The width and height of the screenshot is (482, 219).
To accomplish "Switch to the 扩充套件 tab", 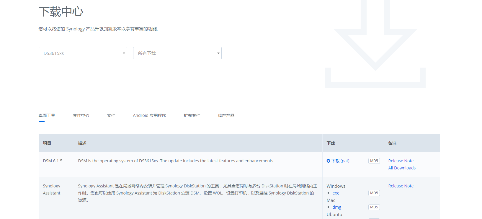I will (x=192, y=115).
